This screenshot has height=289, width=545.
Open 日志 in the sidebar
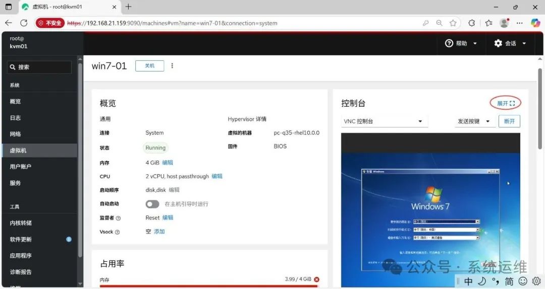(39, 118)
